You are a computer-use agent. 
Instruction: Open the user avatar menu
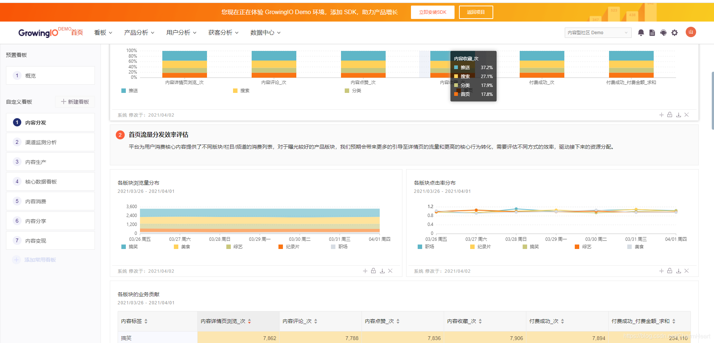click(691, 32)
